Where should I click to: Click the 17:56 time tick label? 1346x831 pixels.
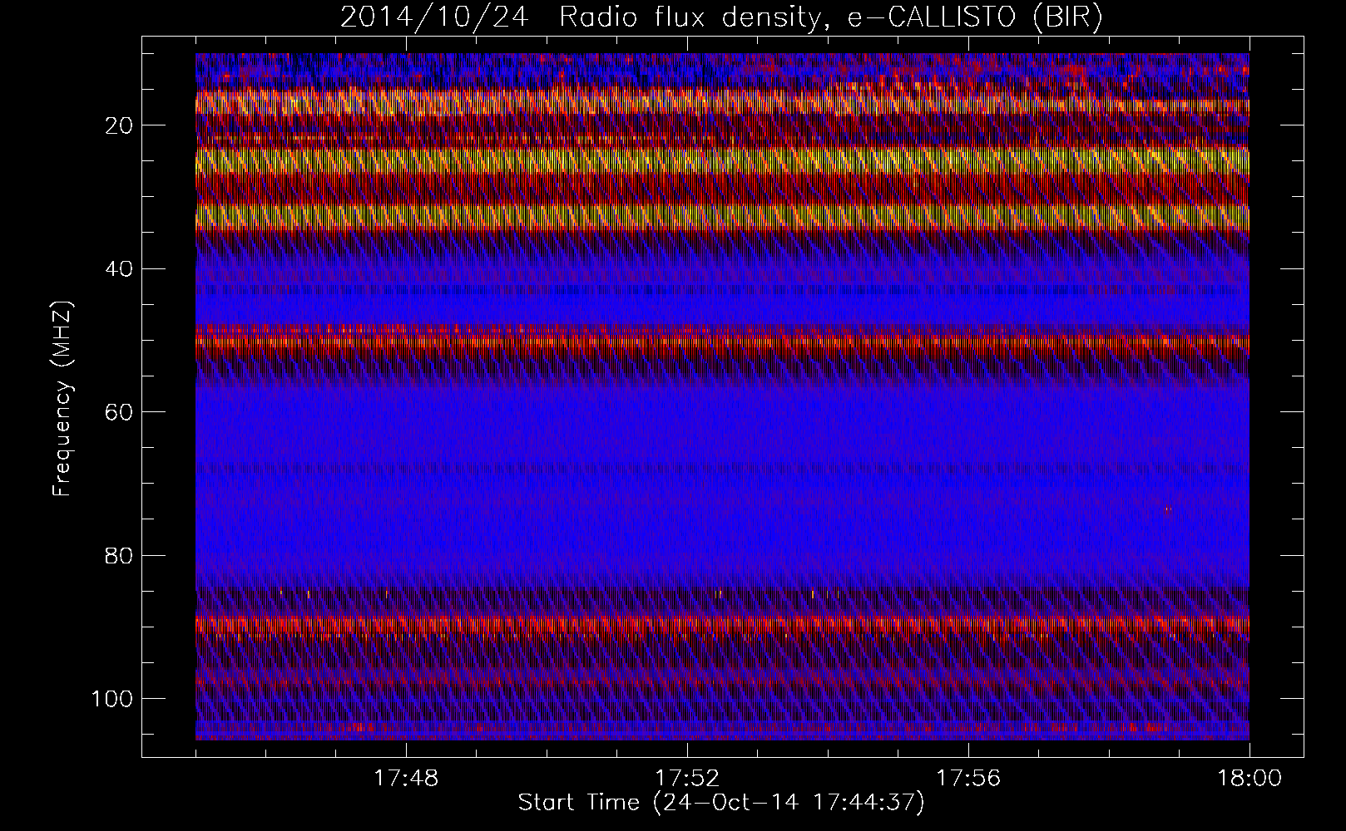click(968, 779)
